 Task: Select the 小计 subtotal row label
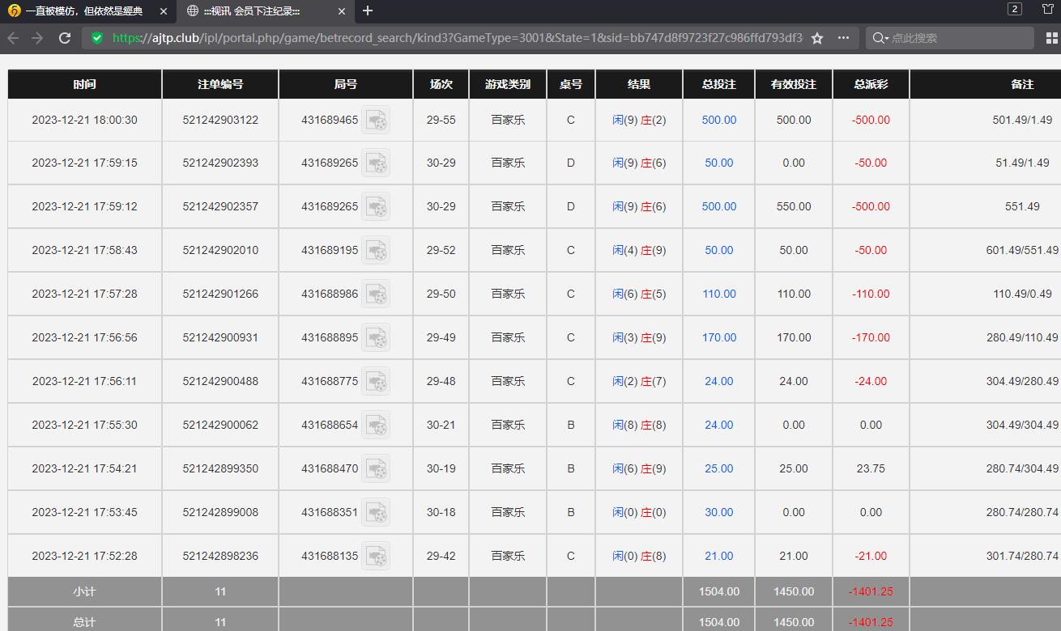84,591
